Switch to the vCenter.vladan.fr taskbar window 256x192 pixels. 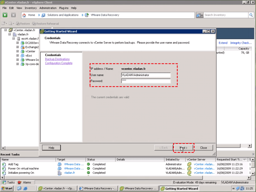pos(57,189)
